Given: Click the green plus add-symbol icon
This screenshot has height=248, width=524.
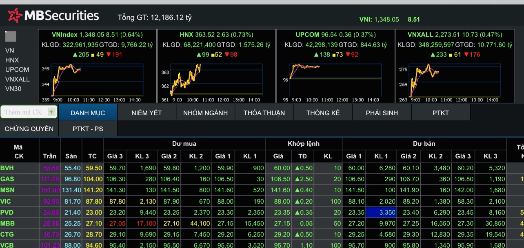Looking at the screenshot, I should pos(51,112).
